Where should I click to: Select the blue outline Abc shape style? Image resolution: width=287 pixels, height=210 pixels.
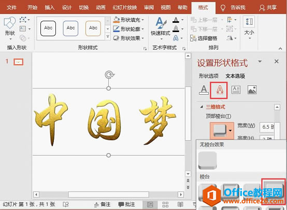pos(70,28)
